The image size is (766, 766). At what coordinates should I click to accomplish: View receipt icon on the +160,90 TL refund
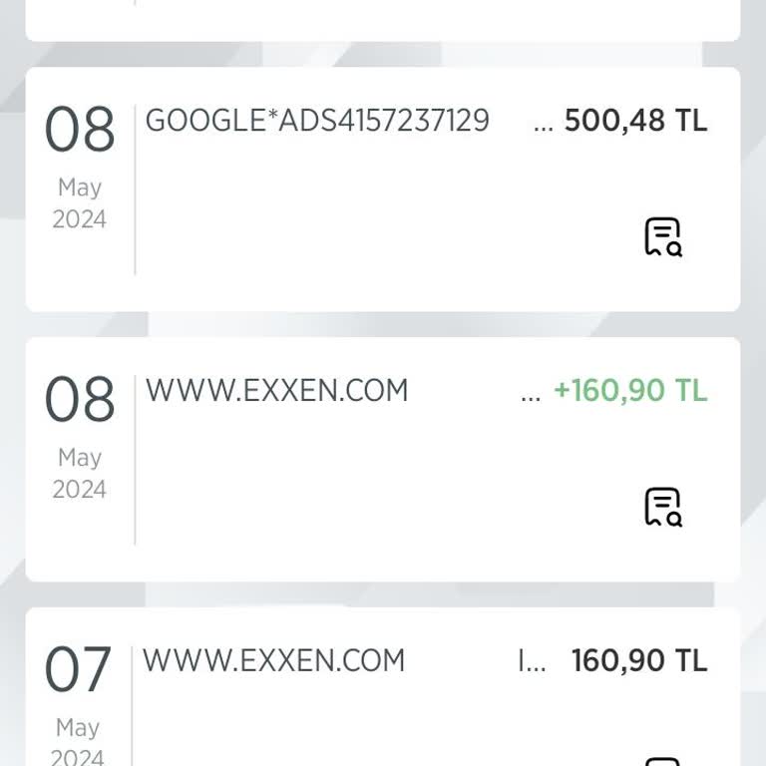[662, 507]
